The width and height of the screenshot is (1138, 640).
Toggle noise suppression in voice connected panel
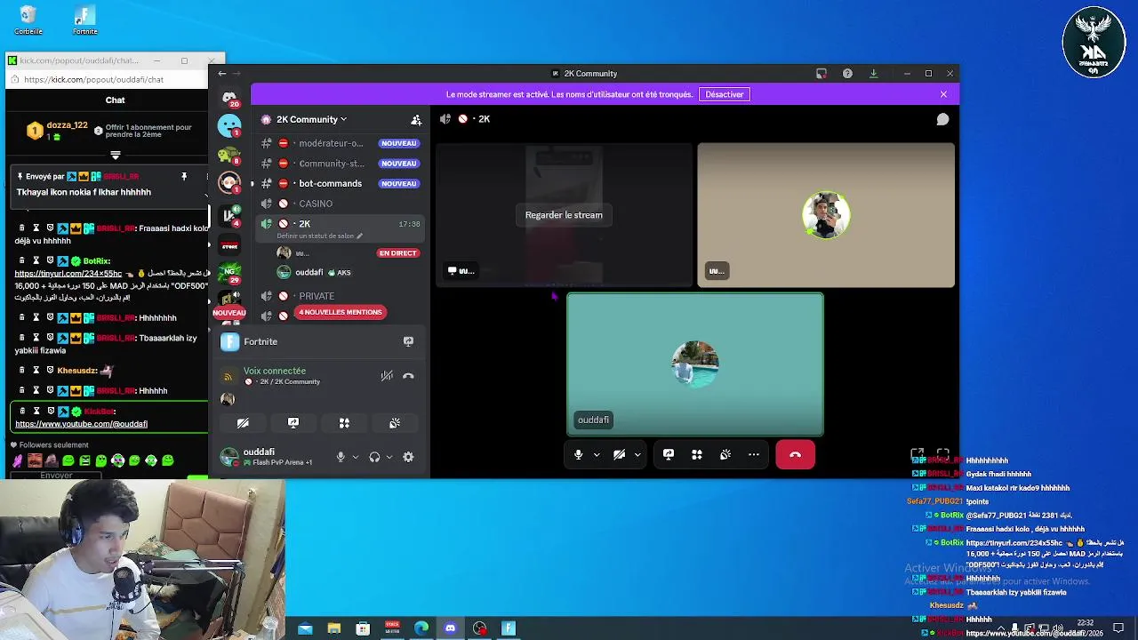coord(387,376)
